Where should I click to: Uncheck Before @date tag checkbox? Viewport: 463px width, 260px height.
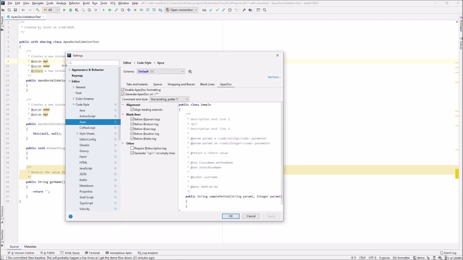tap(132, 139)
